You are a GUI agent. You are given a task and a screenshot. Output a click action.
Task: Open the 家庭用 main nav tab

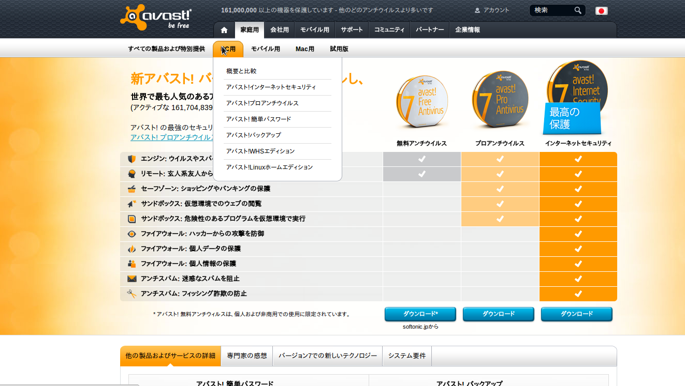coord(250,30)
